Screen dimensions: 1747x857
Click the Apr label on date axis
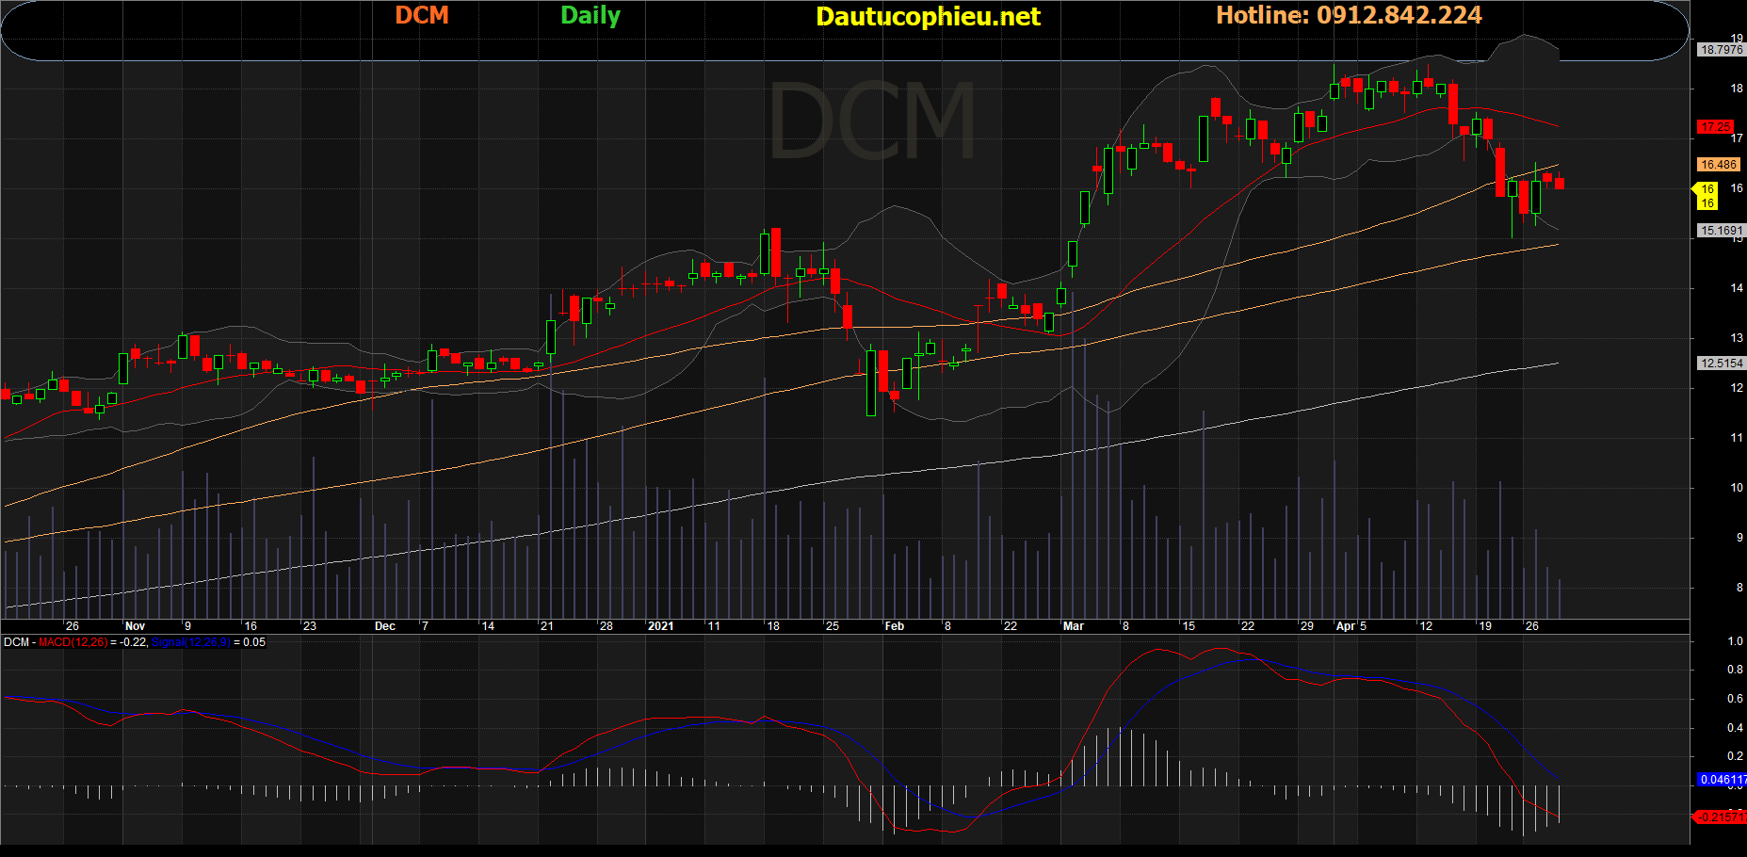coord(1346,626)
